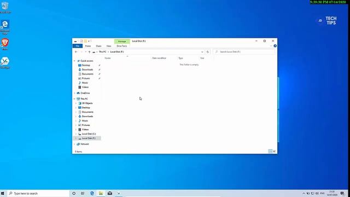The width and height of the screenshot is (350, 197).
Task: Click the Properties icon in Quick Access Toolbar
Action: (81, 41)
